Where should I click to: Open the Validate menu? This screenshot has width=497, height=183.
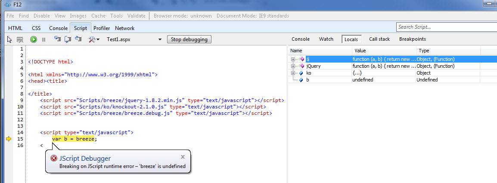pos(136,16)
